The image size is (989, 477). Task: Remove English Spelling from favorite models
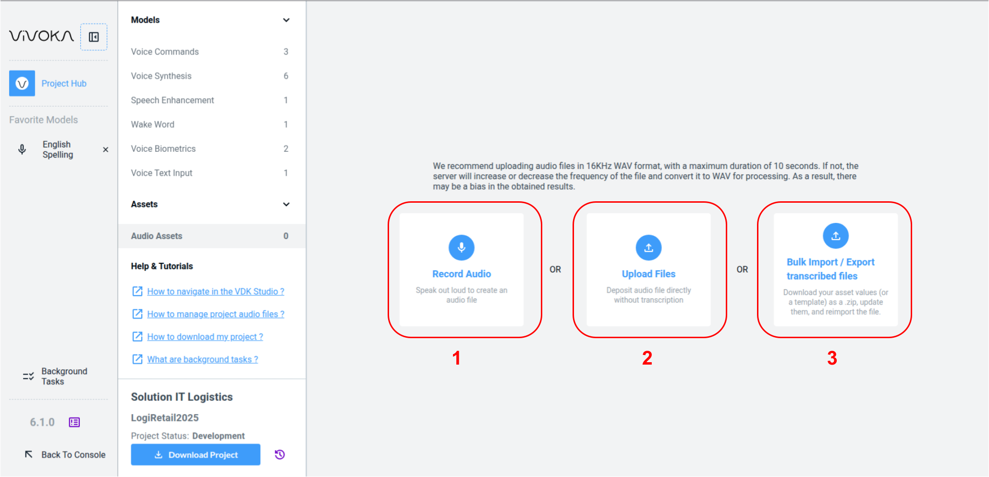coord(106,150)
